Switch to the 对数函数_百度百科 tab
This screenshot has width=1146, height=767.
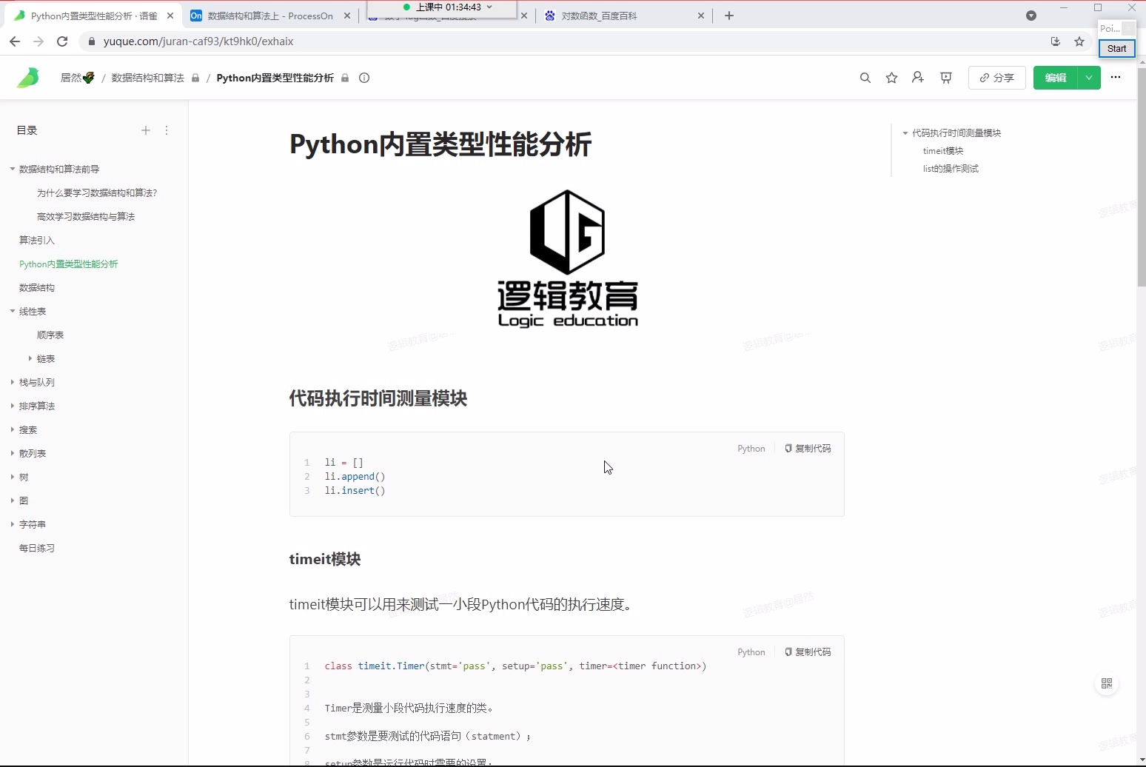pyautogui.click(x=599, y=16)
